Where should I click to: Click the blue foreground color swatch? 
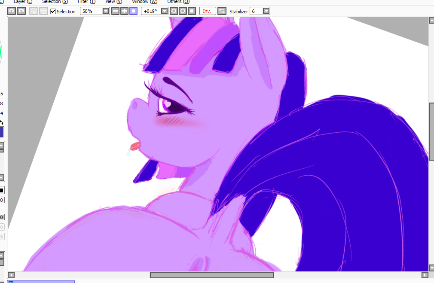pos(2,132)
